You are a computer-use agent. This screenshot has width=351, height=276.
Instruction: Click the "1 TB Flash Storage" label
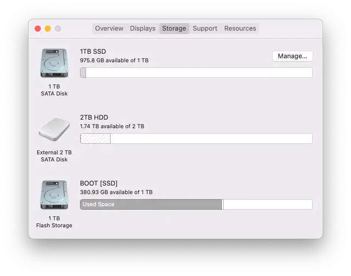click(54, 222)
